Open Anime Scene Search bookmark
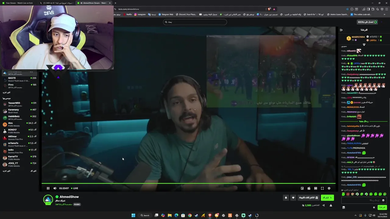This screenshot has height=219, width=390. (338, 14)
